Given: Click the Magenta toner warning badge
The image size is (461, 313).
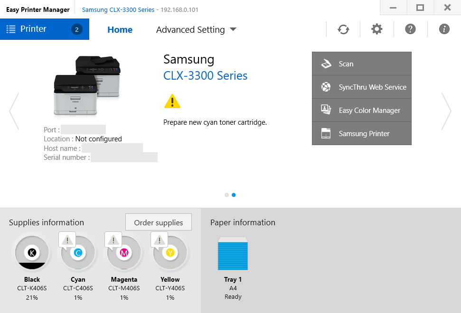Looking at the screenshot, I should [113, 240].
